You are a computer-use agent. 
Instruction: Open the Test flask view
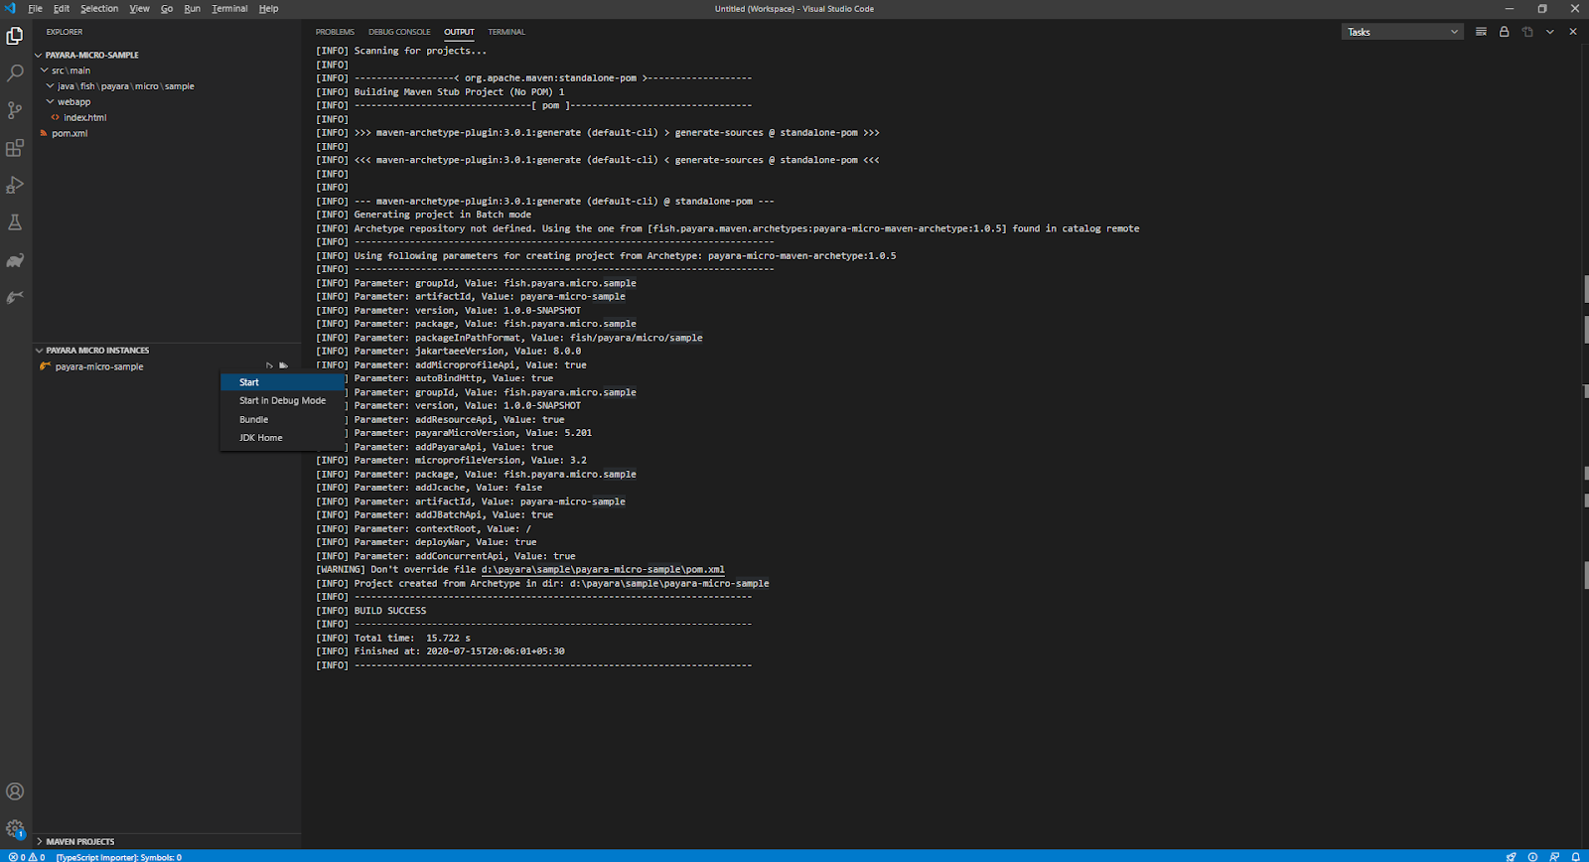[x=15, y=222]
